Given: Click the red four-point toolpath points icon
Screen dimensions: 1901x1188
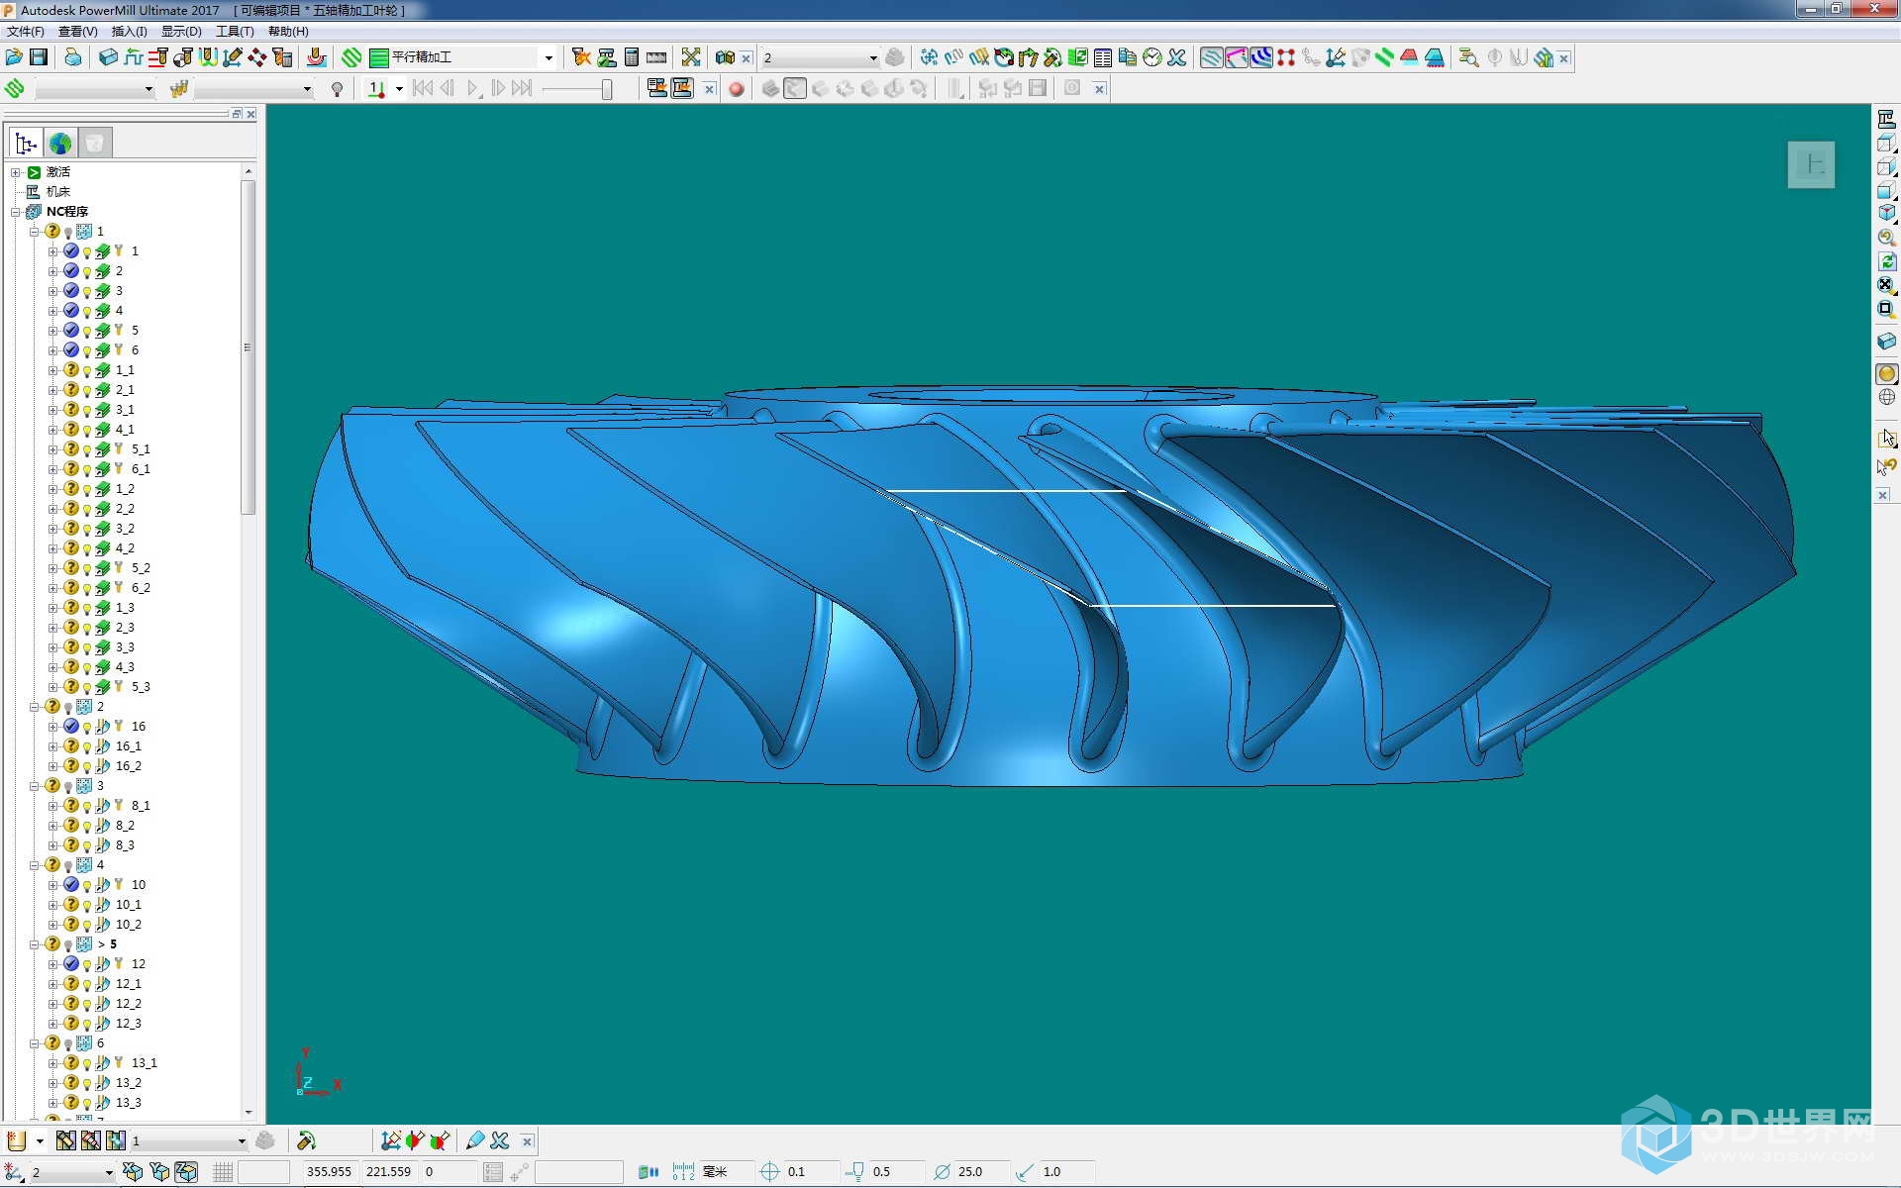Looking at the screenshot, I should [x=1286, y=57].
